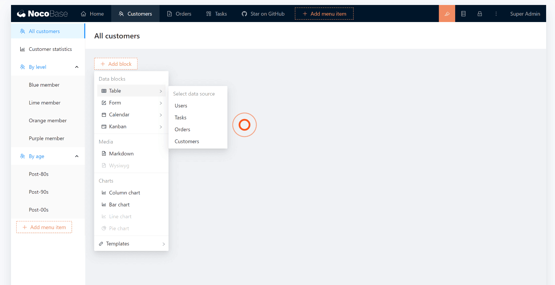
Task: Open the Tasks page from the navigation bar
Action: pyautogui.click(x=216, y=14)
